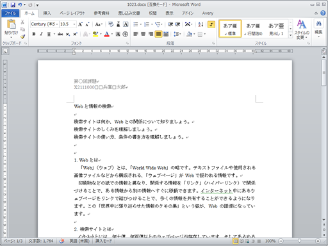Switch to the 表示 (View) tab
Viewport: 328px width, 246px height.
pos(169,13)
